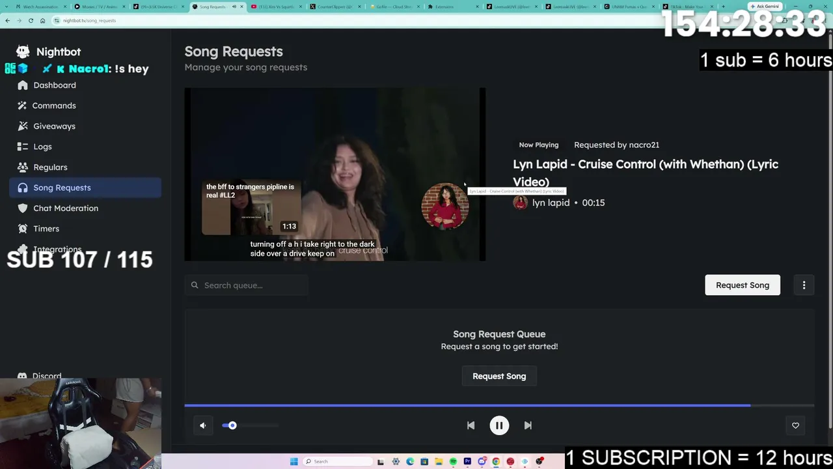This screenshot has width=833, height=469.
Task: Mute the song player volume
Action: 203,425
